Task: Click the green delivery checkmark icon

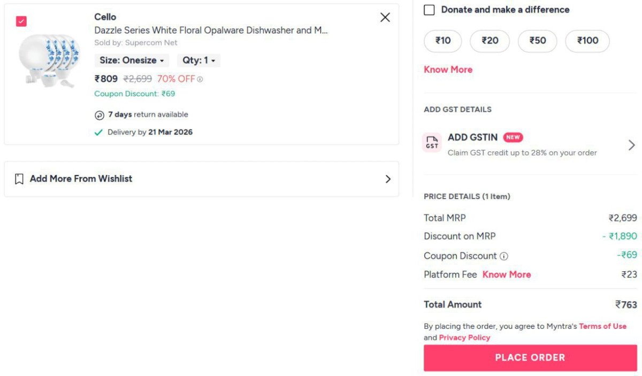Action: coord(98,132)
